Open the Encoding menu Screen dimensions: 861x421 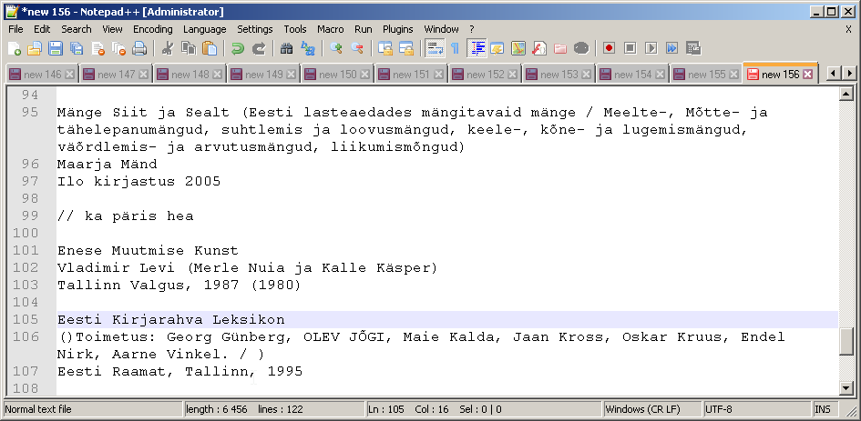[x=153, y=29]
